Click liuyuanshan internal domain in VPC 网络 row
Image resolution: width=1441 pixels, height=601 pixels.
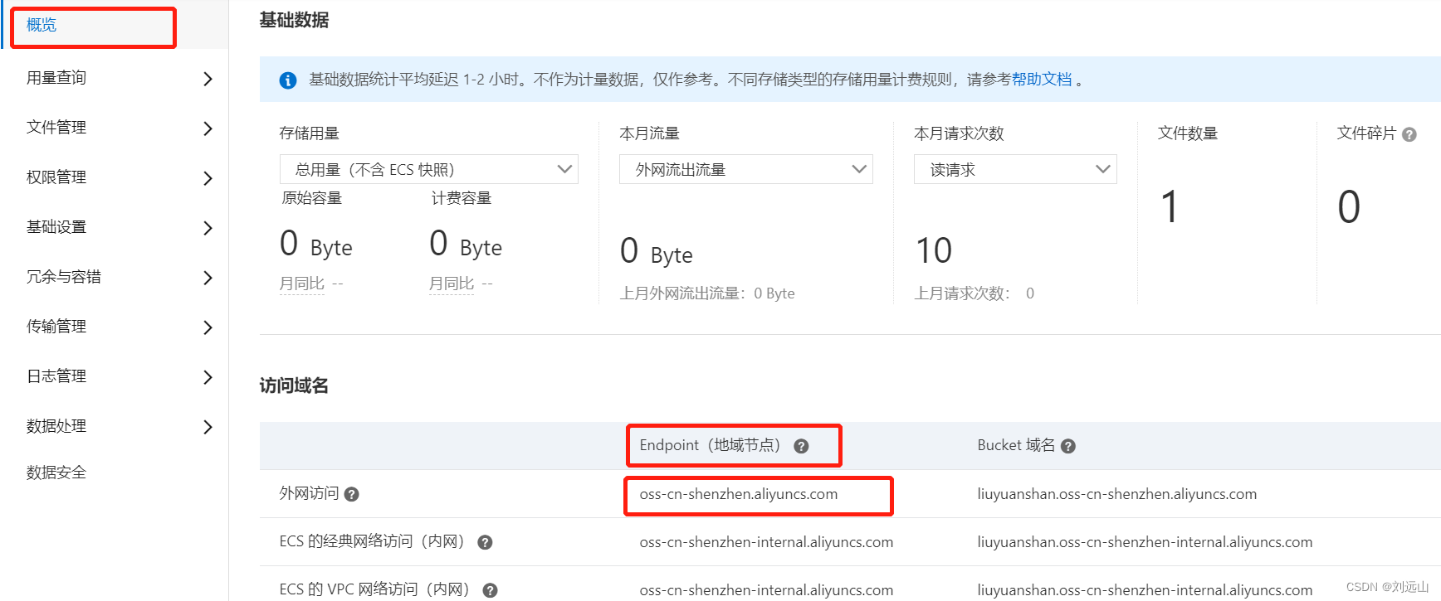[1145, 590]
